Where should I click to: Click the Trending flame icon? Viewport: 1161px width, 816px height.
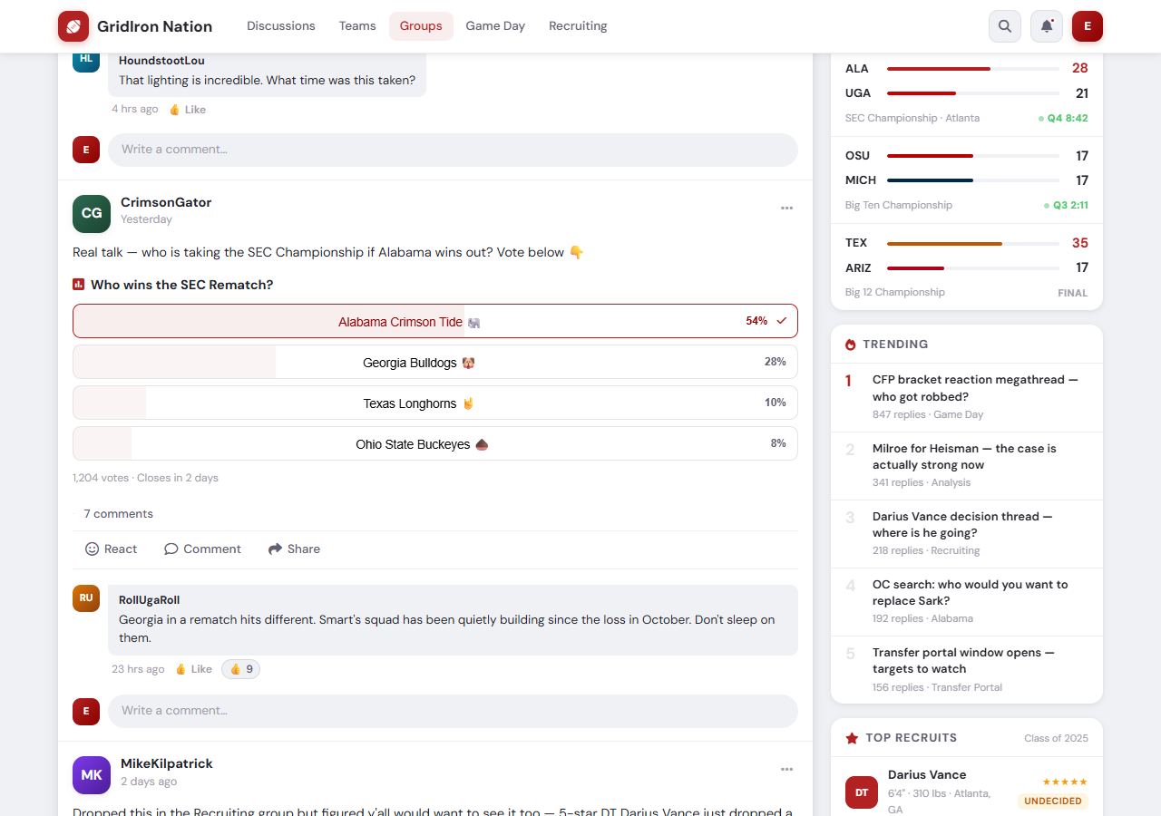pos(851,345)
